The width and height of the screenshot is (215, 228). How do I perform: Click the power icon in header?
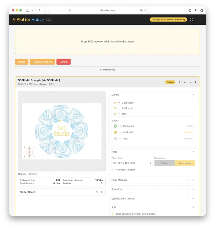tap(199, 20)
